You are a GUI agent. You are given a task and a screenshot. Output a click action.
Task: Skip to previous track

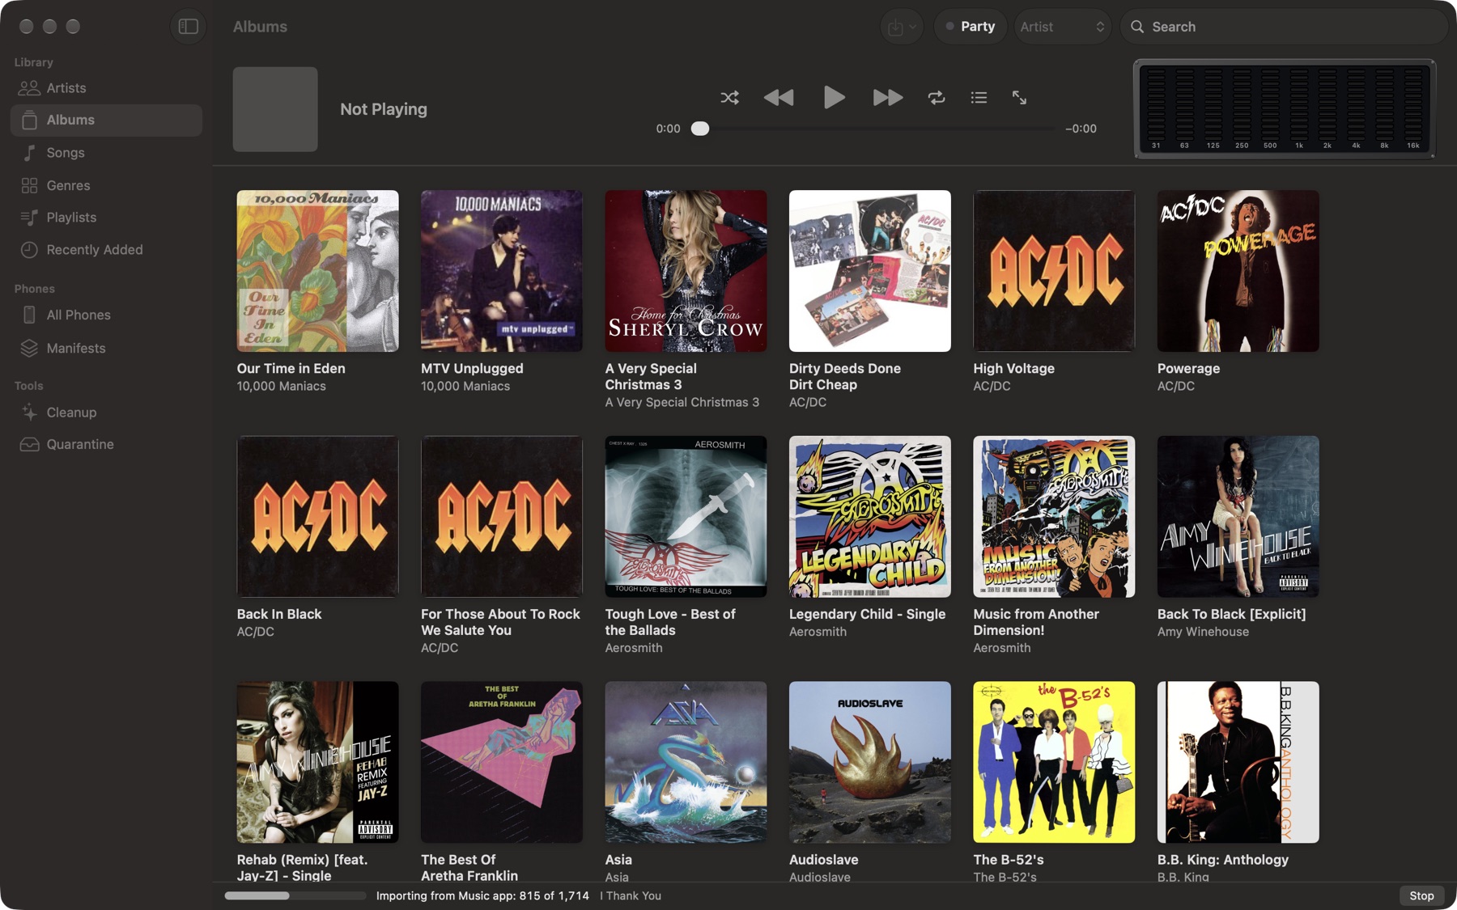779,98
